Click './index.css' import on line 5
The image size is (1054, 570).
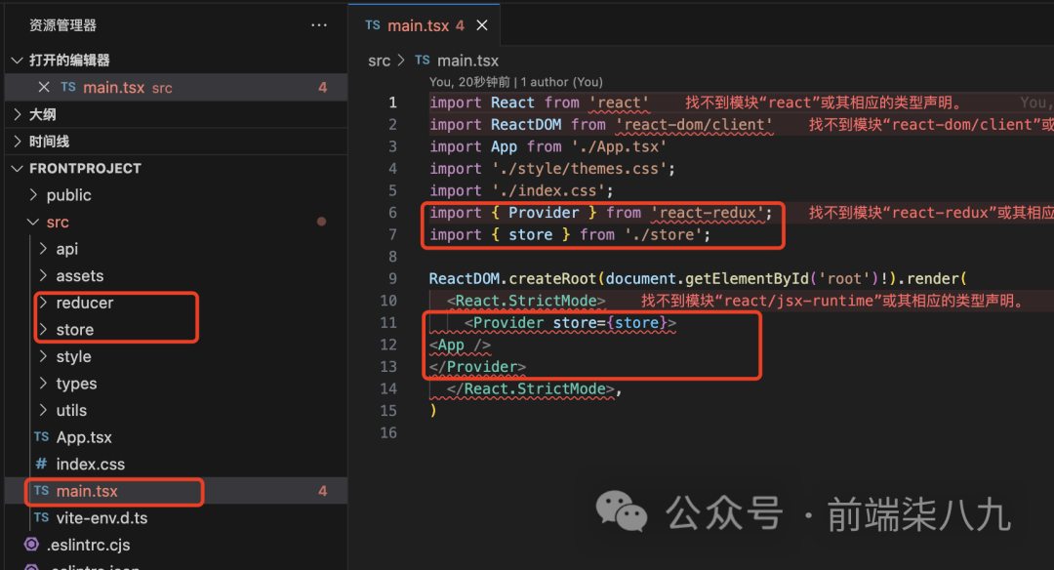[x=547, y=191]
